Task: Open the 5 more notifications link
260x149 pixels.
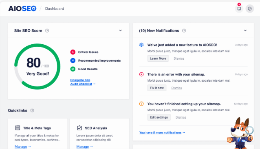Action: pyautogui.click(x=162, y=132)
